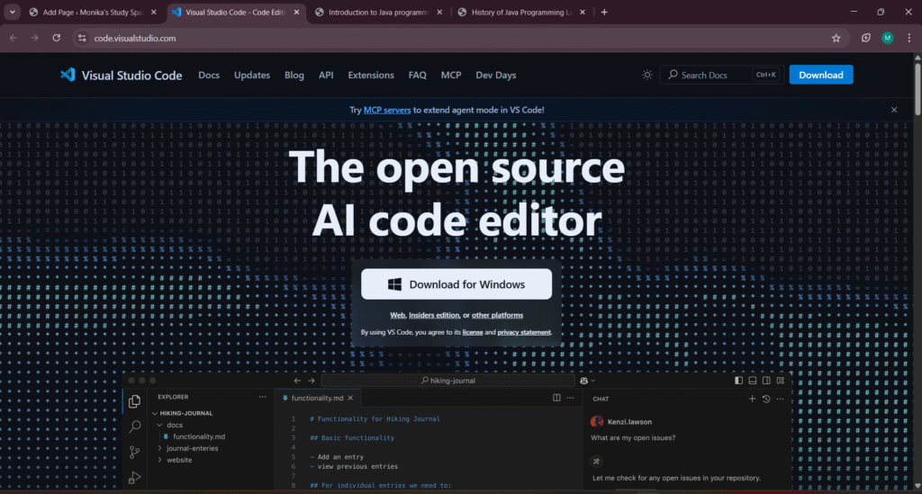
Task: Click the Search icon in activity bar
Action: click(135, 426)
